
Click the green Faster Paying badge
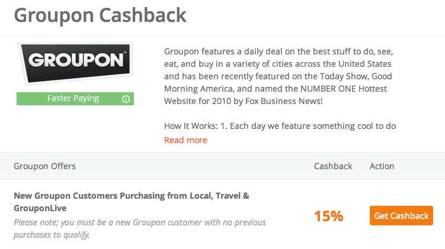73,99
